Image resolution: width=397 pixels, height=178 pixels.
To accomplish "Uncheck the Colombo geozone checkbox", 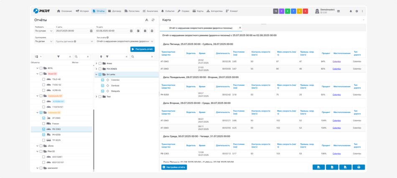I will point(102,80).
